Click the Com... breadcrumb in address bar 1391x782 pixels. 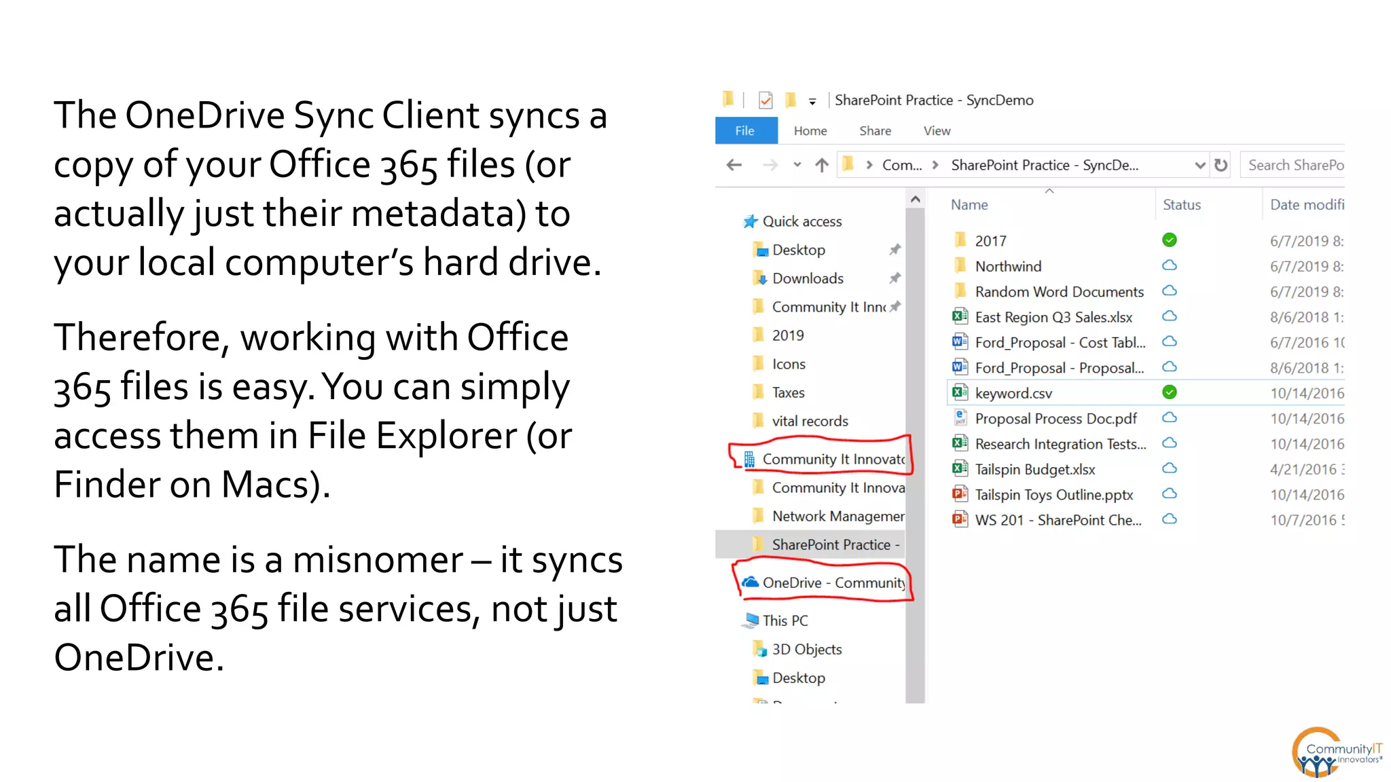click(902, 165)
